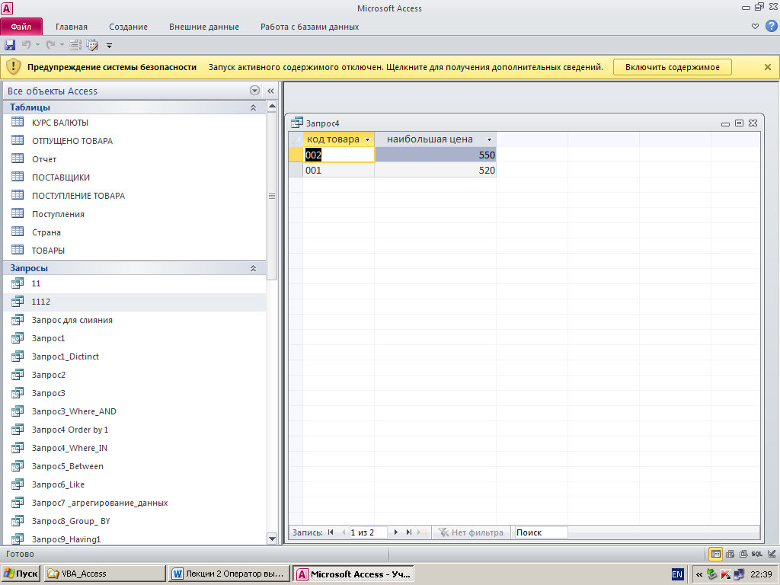The image size is (780, 585).
Task: Select the Страна table
Action: [46, 232]
